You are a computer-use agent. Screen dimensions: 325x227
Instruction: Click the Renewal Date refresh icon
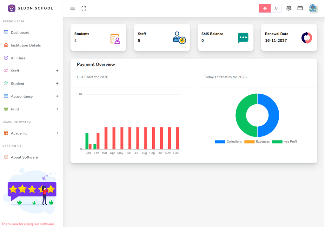pyautogui.click(x=307, y=38)
